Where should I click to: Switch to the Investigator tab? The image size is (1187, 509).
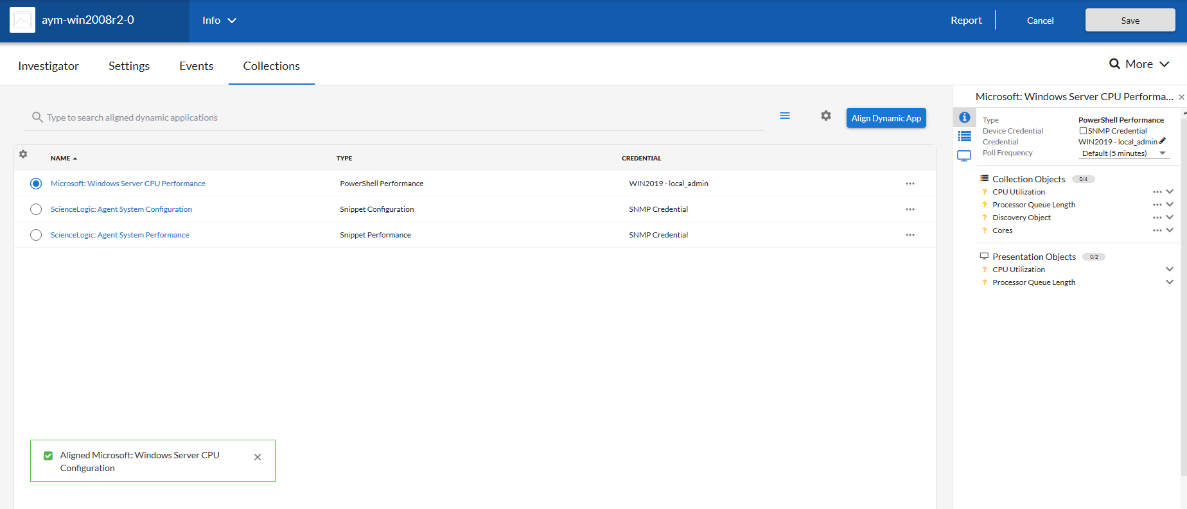click(x=48, y=66)
